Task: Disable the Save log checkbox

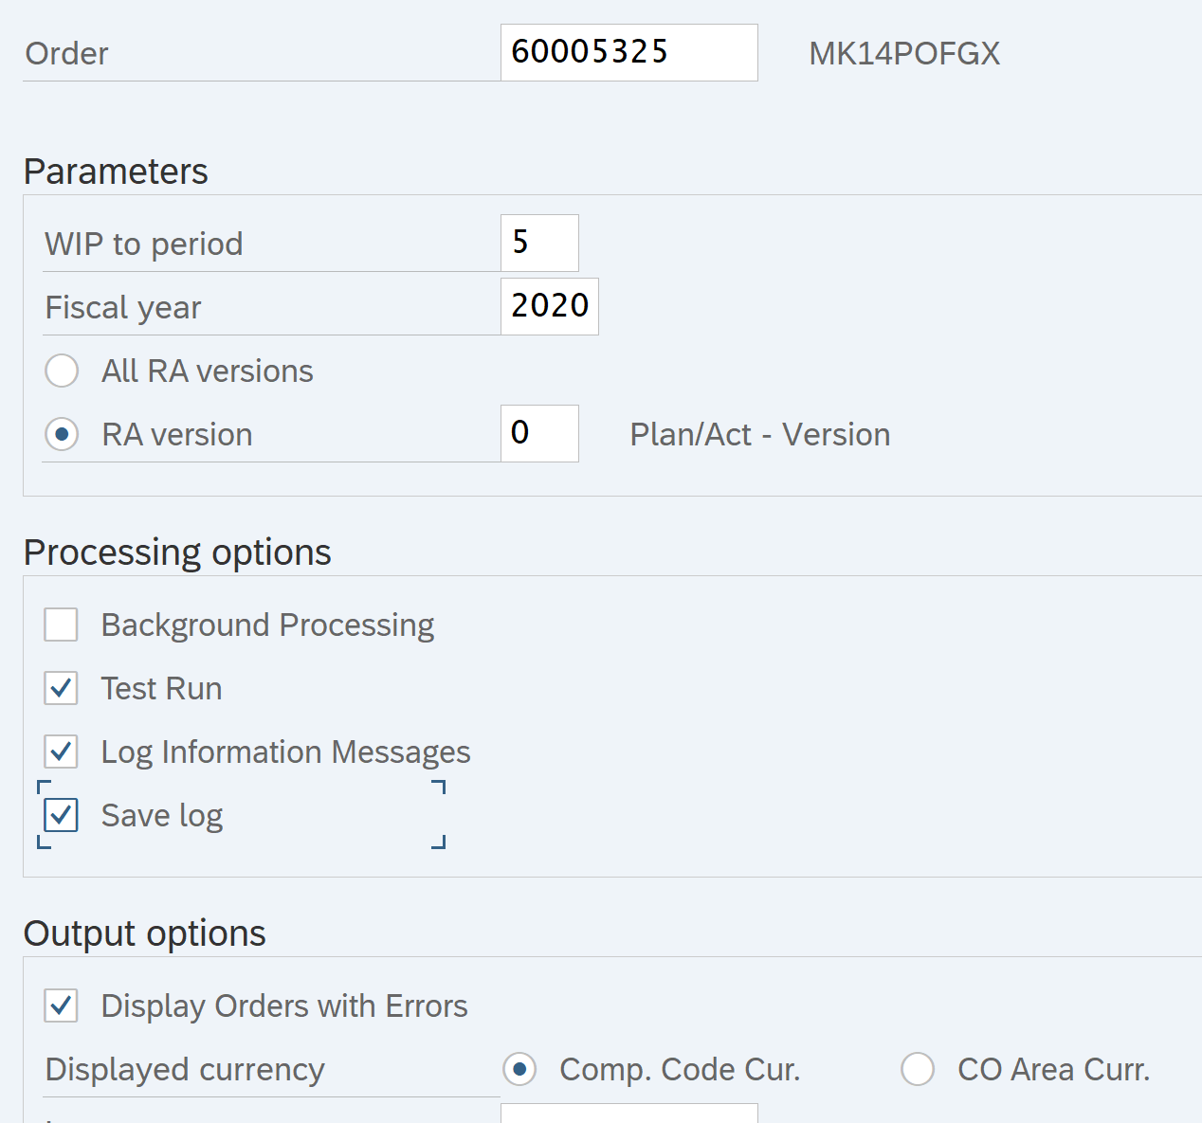Action: [x=62, y=815]
